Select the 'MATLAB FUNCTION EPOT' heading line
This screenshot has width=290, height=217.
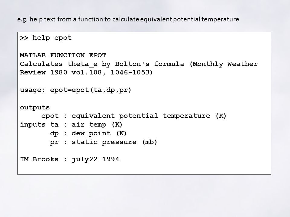pyautogui.click(x=63, y=55)
